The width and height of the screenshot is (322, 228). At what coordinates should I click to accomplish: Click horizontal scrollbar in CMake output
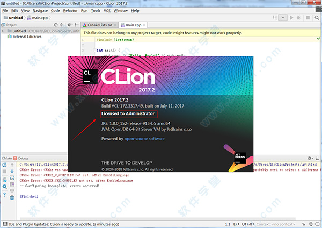158,219
